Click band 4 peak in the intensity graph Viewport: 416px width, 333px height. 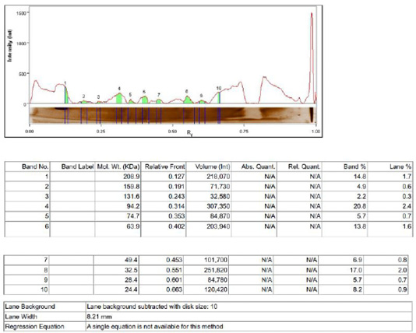pos(119,98)
